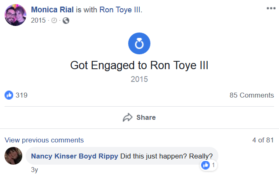Image resolution: width=279 pixels, height=184 pixels.
Task: Open the three-dot post options menu
Action: click(271, 8)
